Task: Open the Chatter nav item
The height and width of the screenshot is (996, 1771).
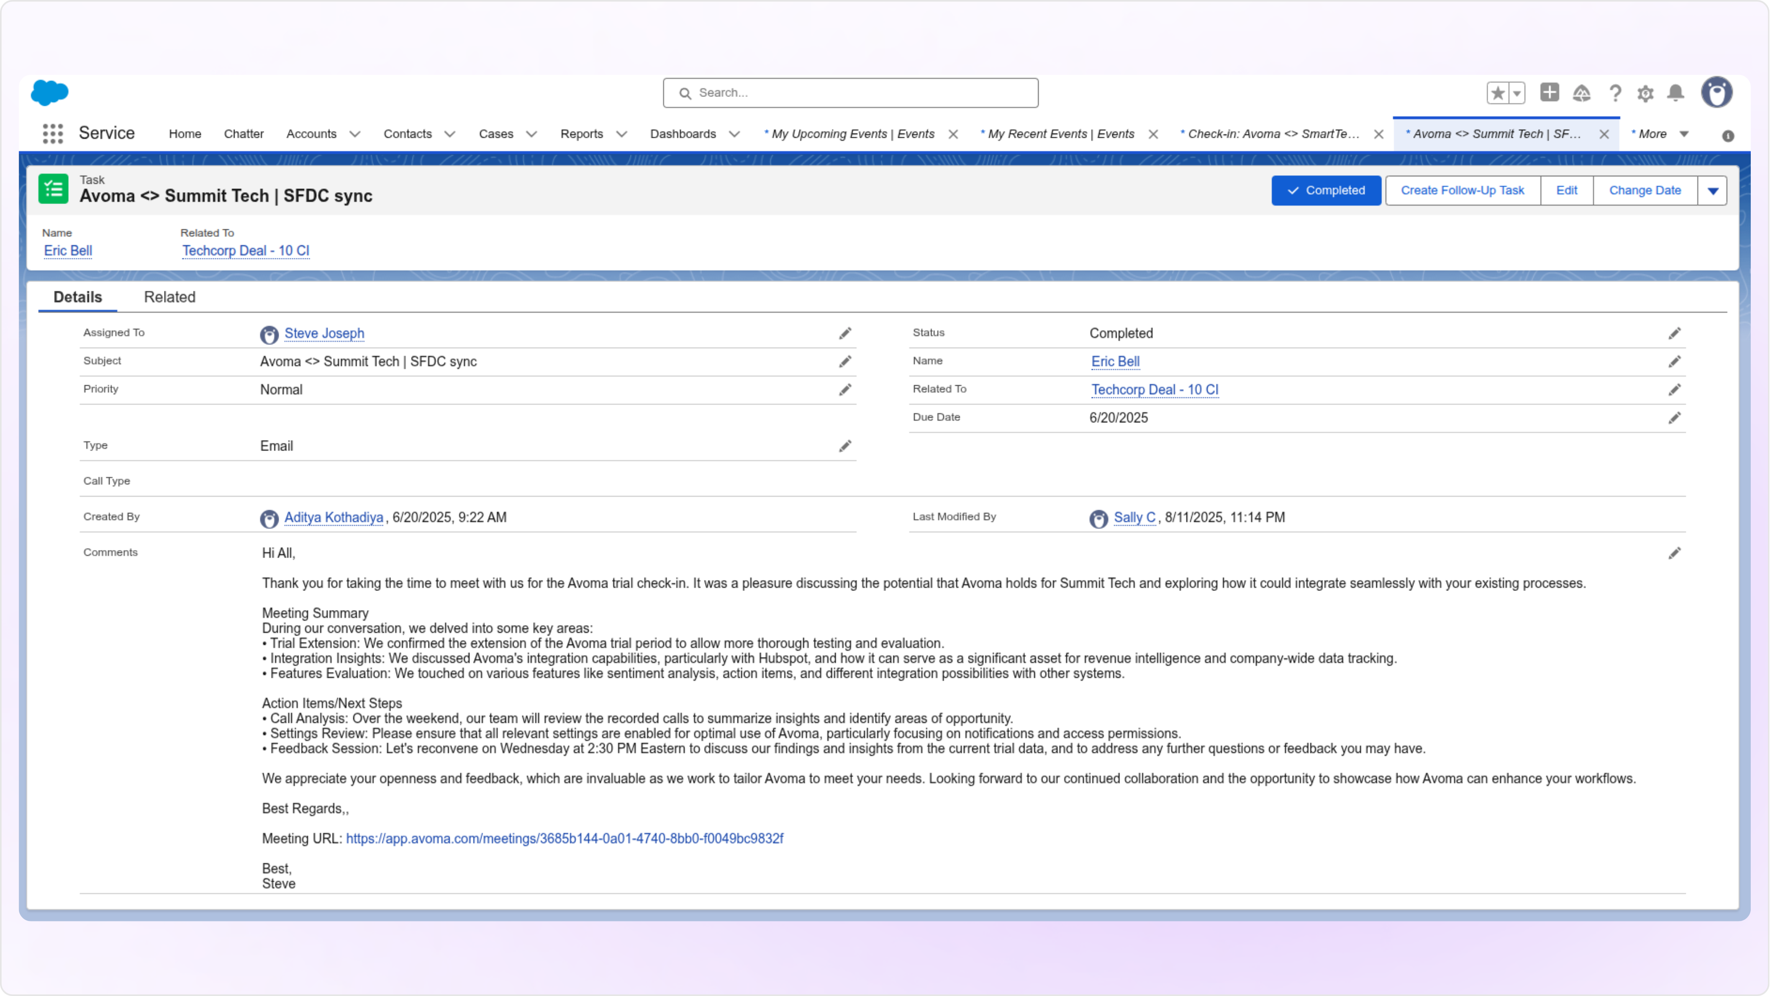Action: pyautogui.click(x=243, y=134)
